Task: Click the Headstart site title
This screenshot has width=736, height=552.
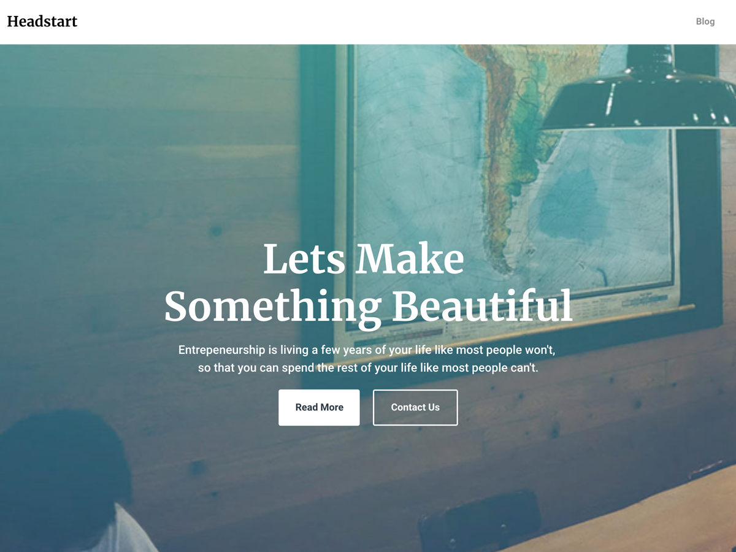Action: pyautogui.click(x=42, y=21)
